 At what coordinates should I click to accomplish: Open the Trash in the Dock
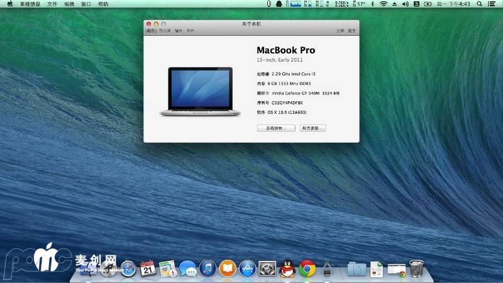point(416,269)
